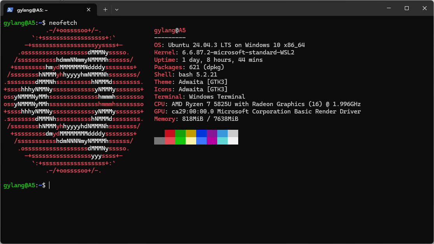The width and height of the screenshot is (434, 244).
Task: Maximize the Windows Terminal window
Action: click(406, 8)
